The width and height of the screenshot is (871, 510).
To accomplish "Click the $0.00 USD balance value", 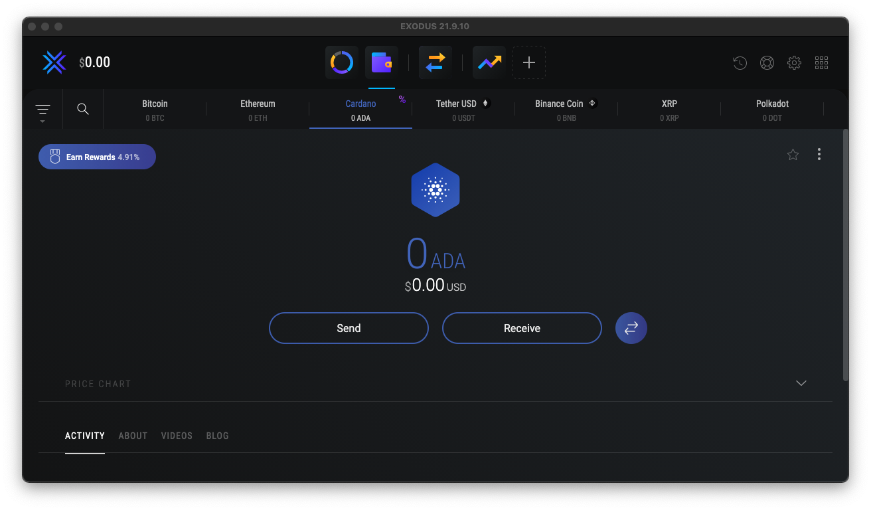I will point(435,286).
